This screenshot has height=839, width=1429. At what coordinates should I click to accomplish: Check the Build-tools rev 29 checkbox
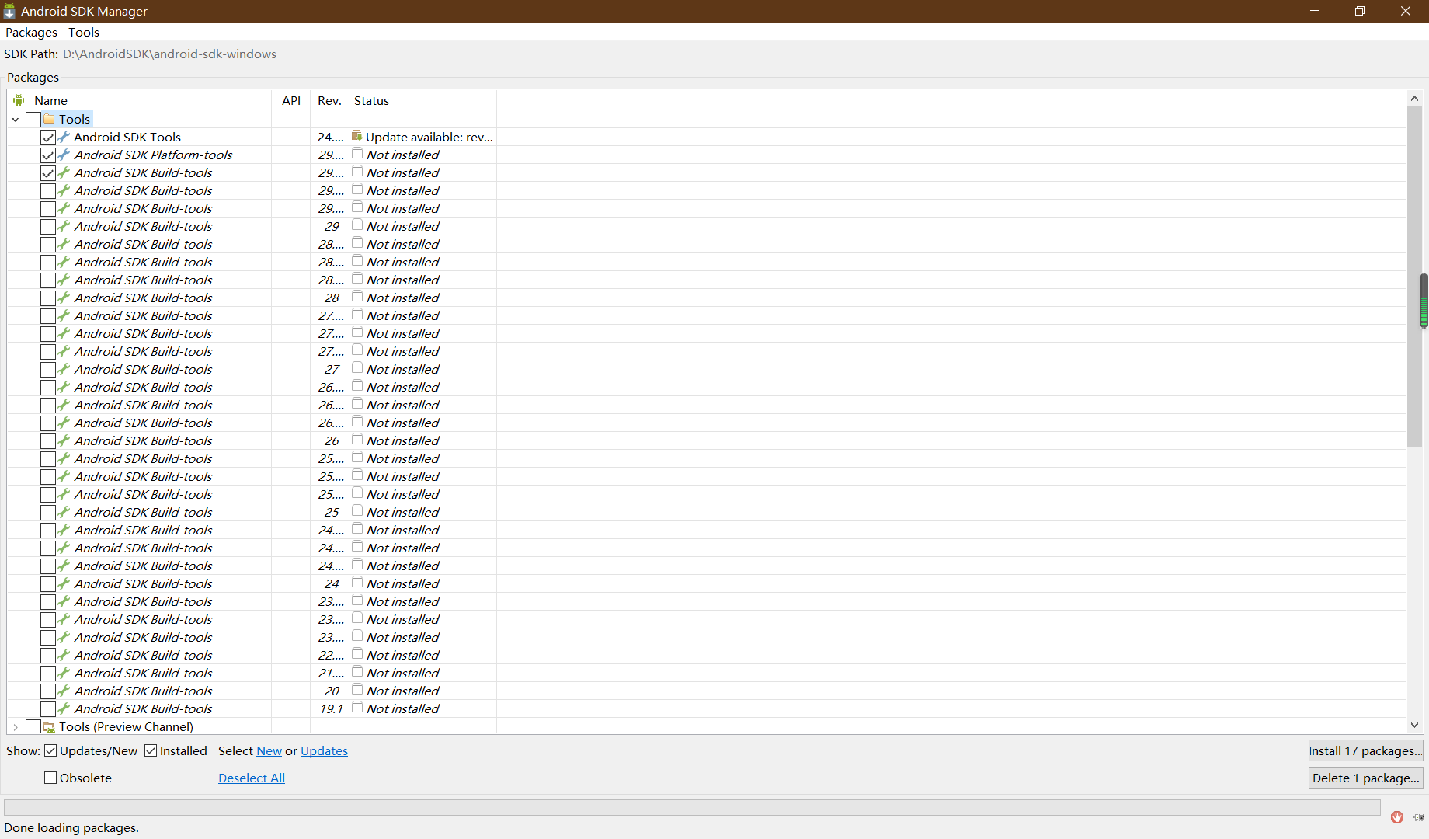[x=48, y=227]
